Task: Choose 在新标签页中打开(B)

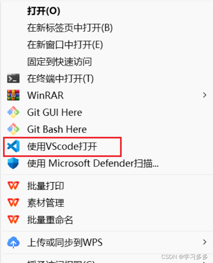Action: (x=70, y=28)
